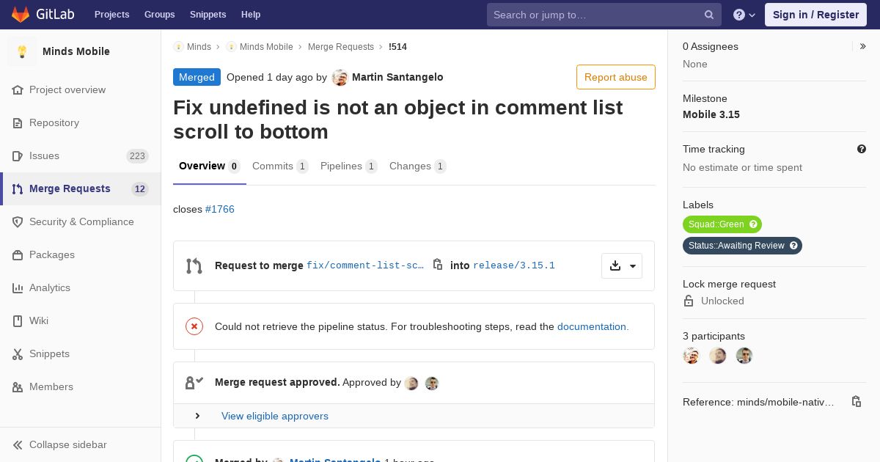880x462 pixels.
Task: Open the download dropdown button
Action: 622,265
